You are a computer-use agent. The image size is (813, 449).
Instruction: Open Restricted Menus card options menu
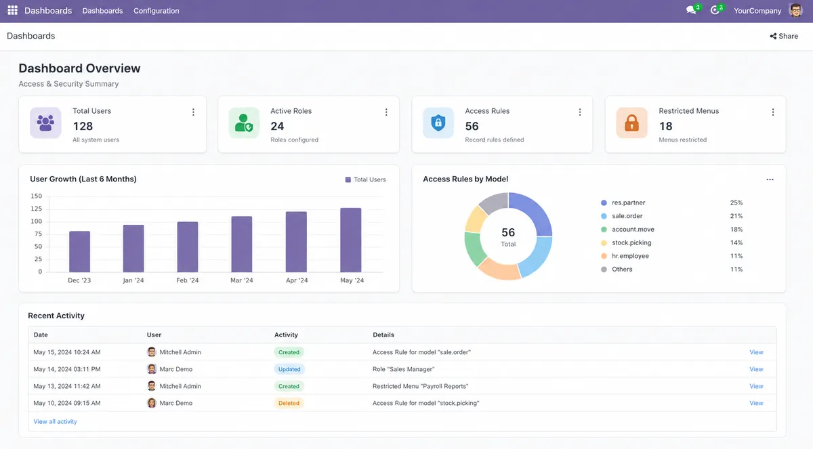(x=773, y=112)
